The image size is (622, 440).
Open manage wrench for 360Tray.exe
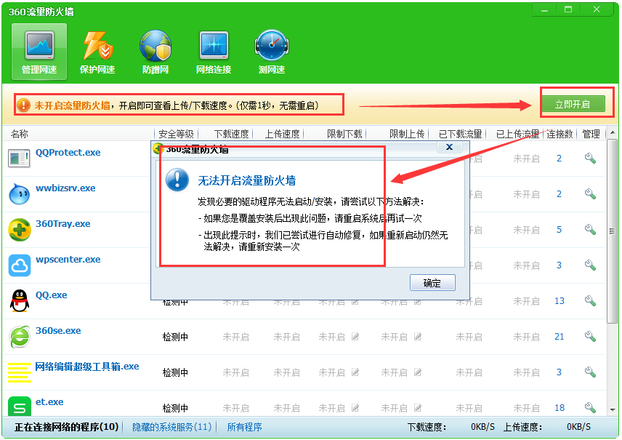pos(590,230)
